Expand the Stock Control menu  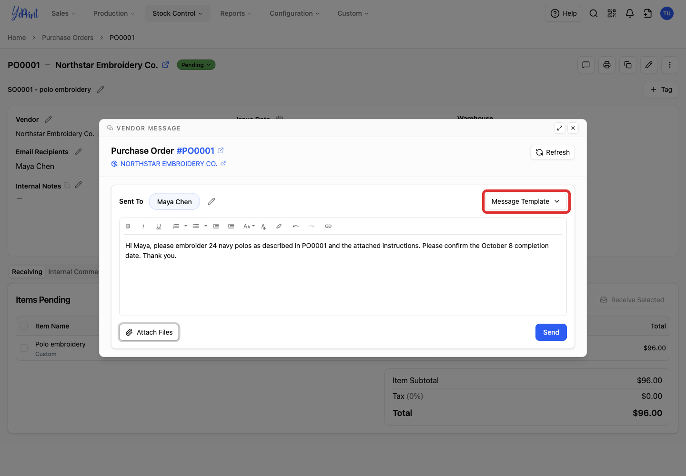(x=177, y=13)
